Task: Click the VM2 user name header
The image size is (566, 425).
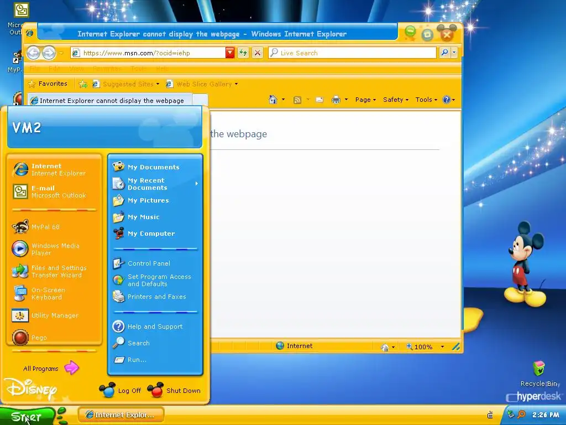Action: [27, 127]
